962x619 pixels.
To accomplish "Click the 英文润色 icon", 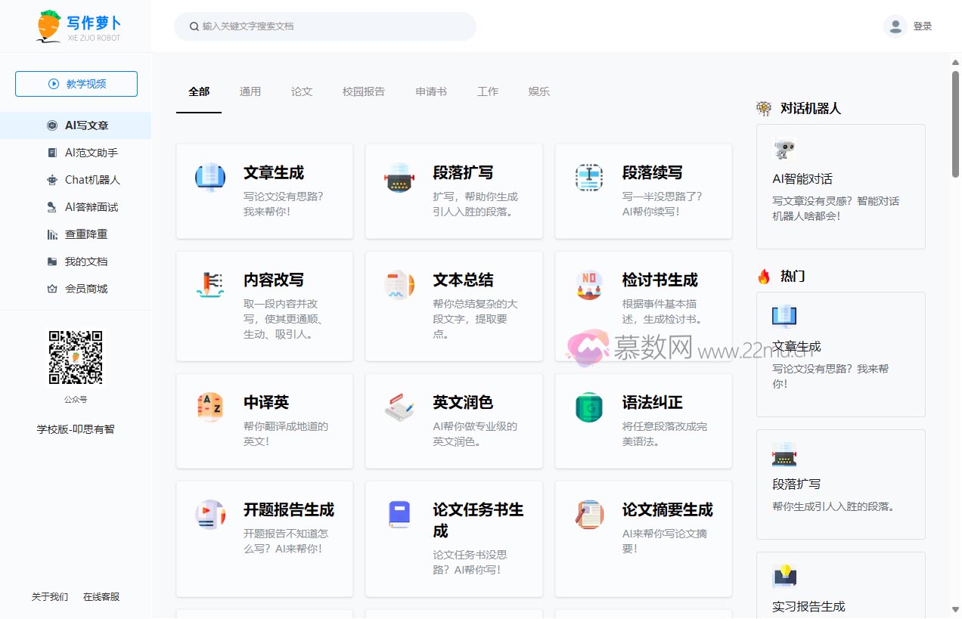I will pyautogui.click(x=399, y=407).
